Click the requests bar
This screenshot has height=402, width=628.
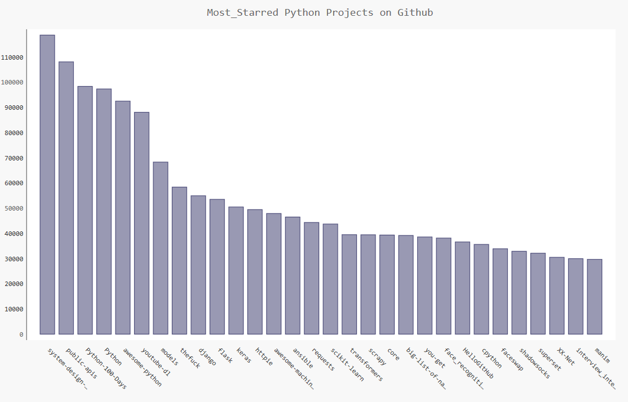[x=312, y=278]
